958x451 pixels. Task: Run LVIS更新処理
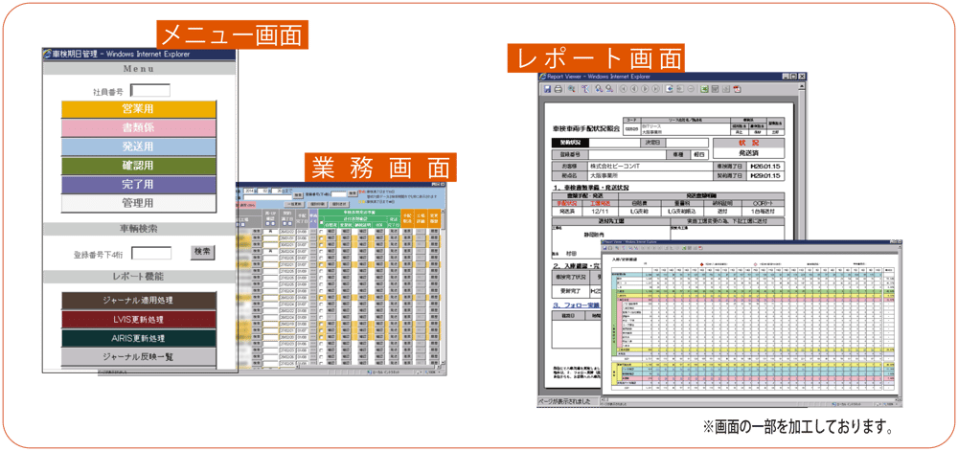tap(139, 319)
